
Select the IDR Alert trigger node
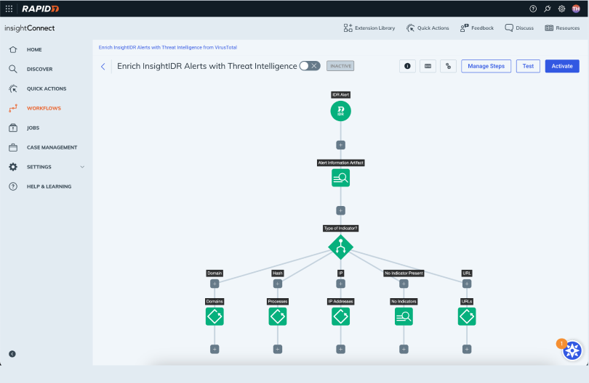coord(341,111)
